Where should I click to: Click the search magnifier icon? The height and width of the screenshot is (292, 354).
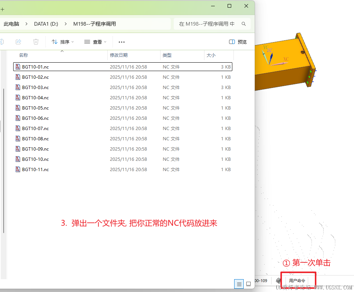(244, 24)
